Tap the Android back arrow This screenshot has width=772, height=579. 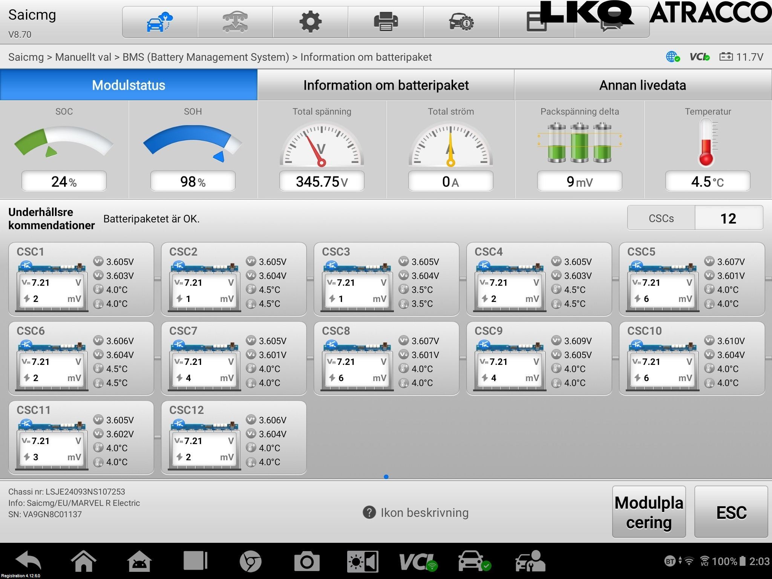coord(28,561)
